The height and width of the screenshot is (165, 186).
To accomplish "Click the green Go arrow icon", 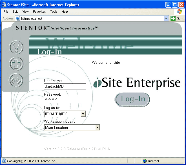I will click(173, 18).
